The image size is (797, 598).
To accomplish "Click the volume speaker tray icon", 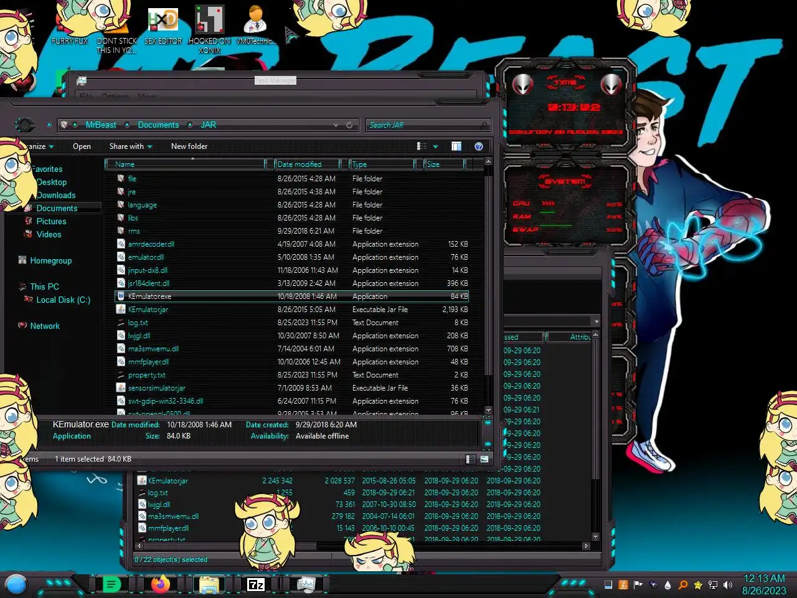I will [728, 585].
